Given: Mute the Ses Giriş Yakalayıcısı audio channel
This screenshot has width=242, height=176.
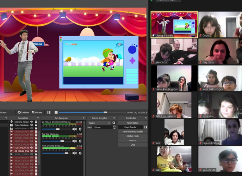Looking at the screenshot, I should (74, 141).
